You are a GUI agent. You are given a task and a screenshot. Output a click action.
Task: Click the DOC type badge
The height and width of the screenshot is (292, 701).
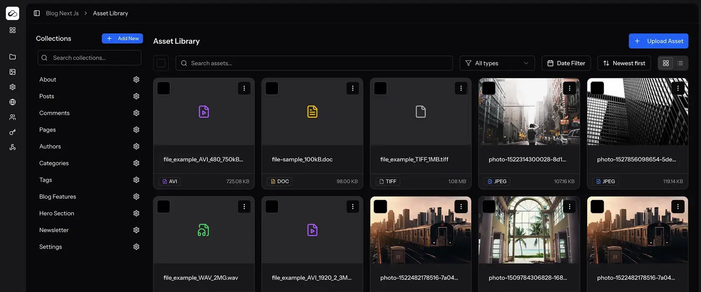click(280, 181)
